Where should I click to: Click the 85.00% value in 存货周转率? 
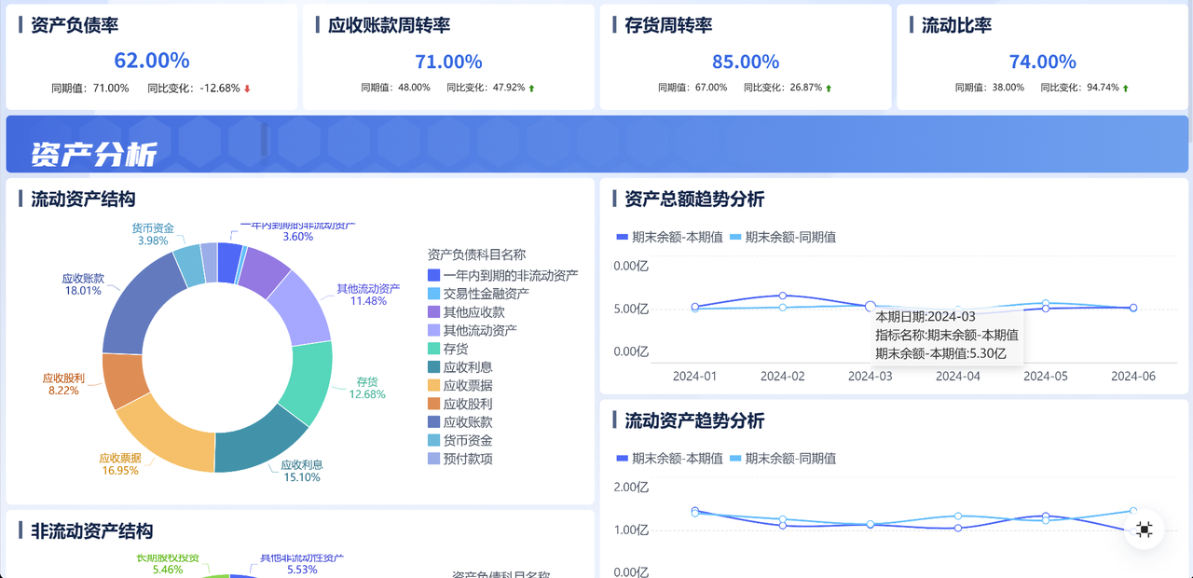(x=746, y=62)
